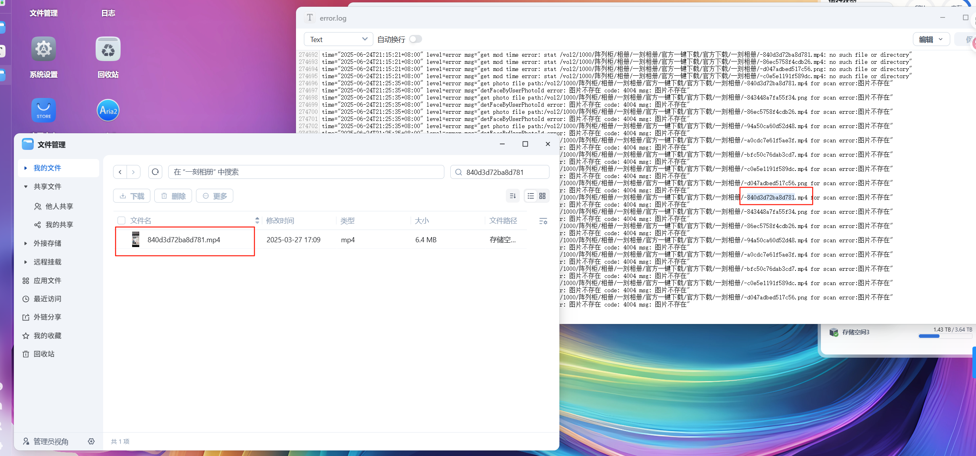Open the 回收站 desktop icon
The height and width of the screenshot is (456, 976).
pos(108,49)
